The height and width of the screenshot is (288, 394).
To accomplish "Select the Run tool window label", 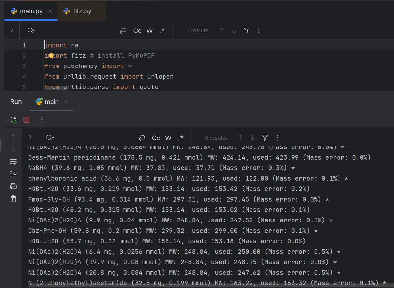I will pyautogui.click(x=16, y=102).
